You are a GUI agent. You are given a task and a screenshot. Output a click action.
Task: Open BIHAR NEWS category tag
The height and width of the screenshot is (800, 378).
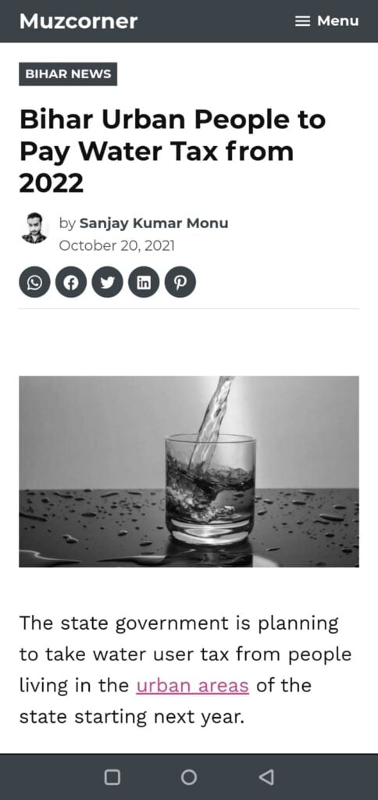point(68,74)
